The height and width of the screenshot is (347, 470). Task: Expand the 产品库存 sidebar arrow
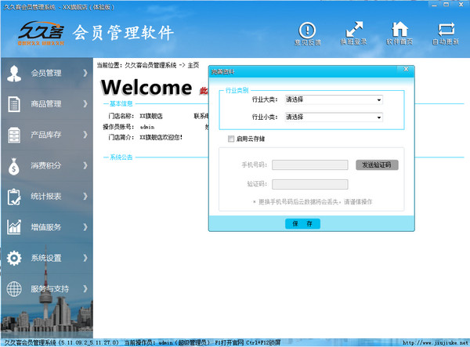pyautogui.click(x=85, y=136)
